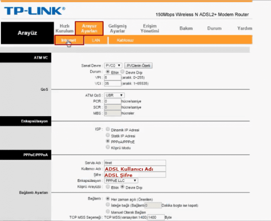The image size is (271, 221).
Task: Select Devre Dışı for Durum
Action: pyautogui.click(x=123, y=72)
